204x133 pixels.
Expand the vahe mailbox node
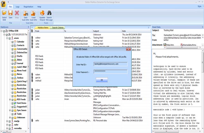[7, 125]
